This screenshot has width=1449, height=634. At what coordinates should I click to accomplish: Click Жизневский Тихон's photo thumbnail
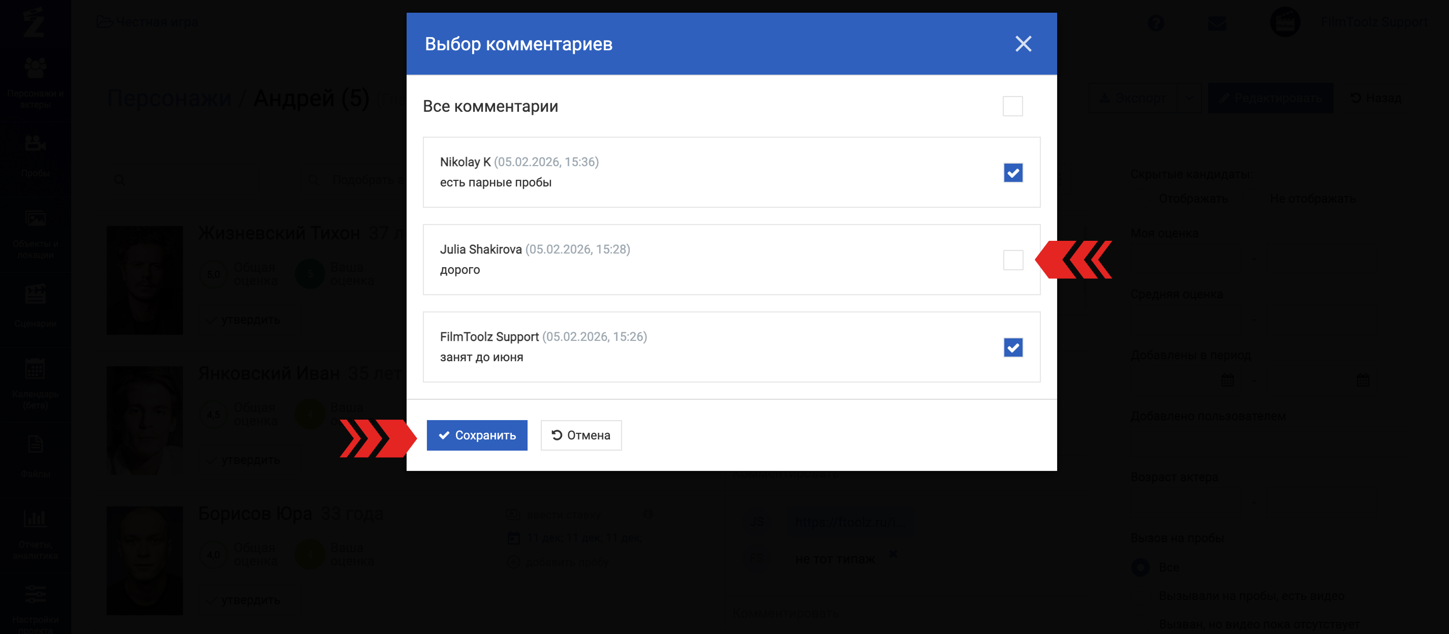click(x=144, y=280)
